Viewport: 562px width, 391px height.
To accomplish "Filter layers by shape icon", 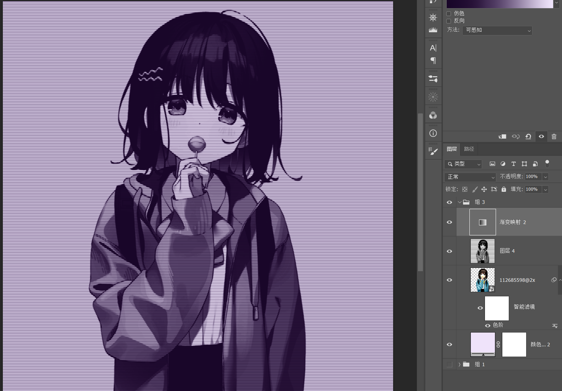I will [x=524, y=164].
